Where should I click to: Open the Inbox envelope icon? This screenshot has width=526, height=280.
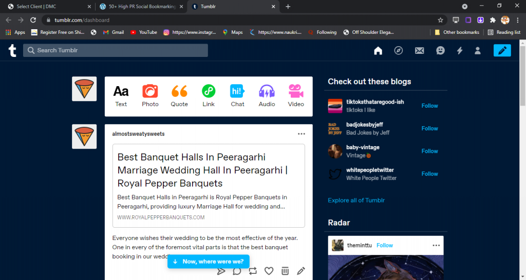click(419, 51)
